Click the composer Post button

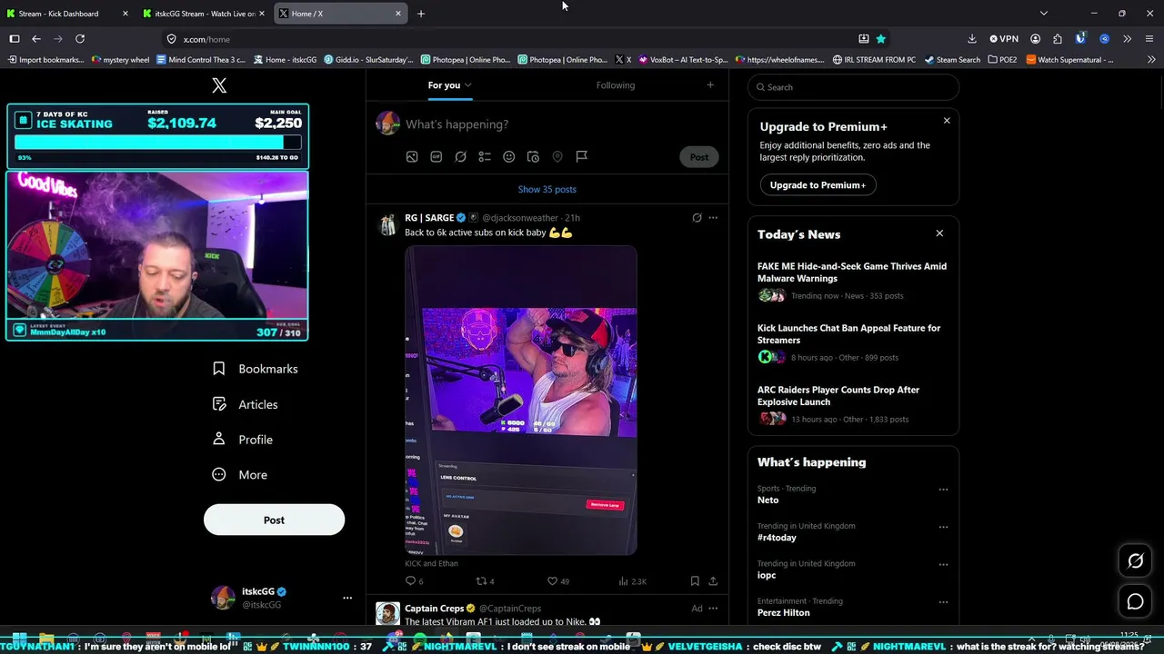(698, 157)
